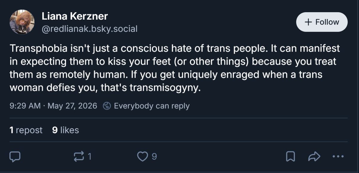Share the post via the arrow icon

pyautogui.click(x=314, y=156)
